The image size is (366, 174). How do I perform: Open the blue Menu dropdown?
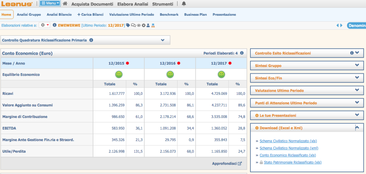(50, 4)
